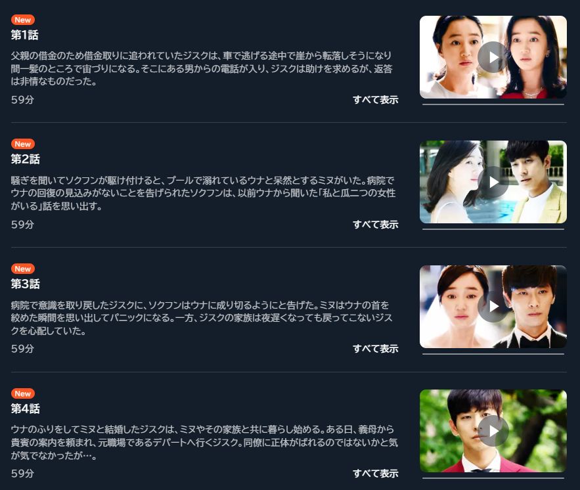Click progress bar under 第3話 thumbnail
Screen dimensions: 580x490
(x=493, y=354)
